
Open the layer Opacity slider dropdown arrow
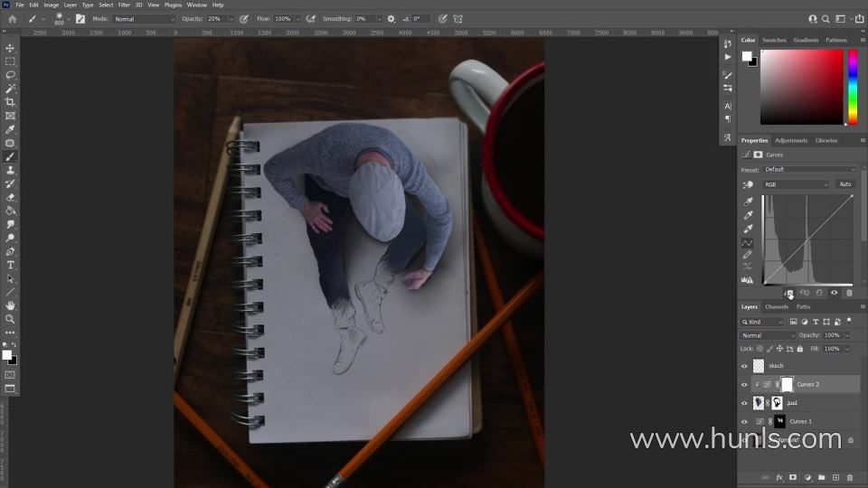pyautogui.click(x=847, y=335)
